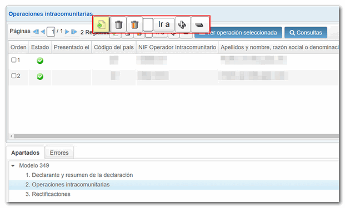Click the blurred name cell of record 2
This screenshot has width=345, height=208.
coord(253,76)
